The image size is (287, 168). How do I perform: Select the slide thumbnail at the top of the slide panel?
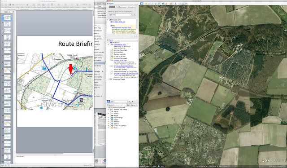coord(7,18)
